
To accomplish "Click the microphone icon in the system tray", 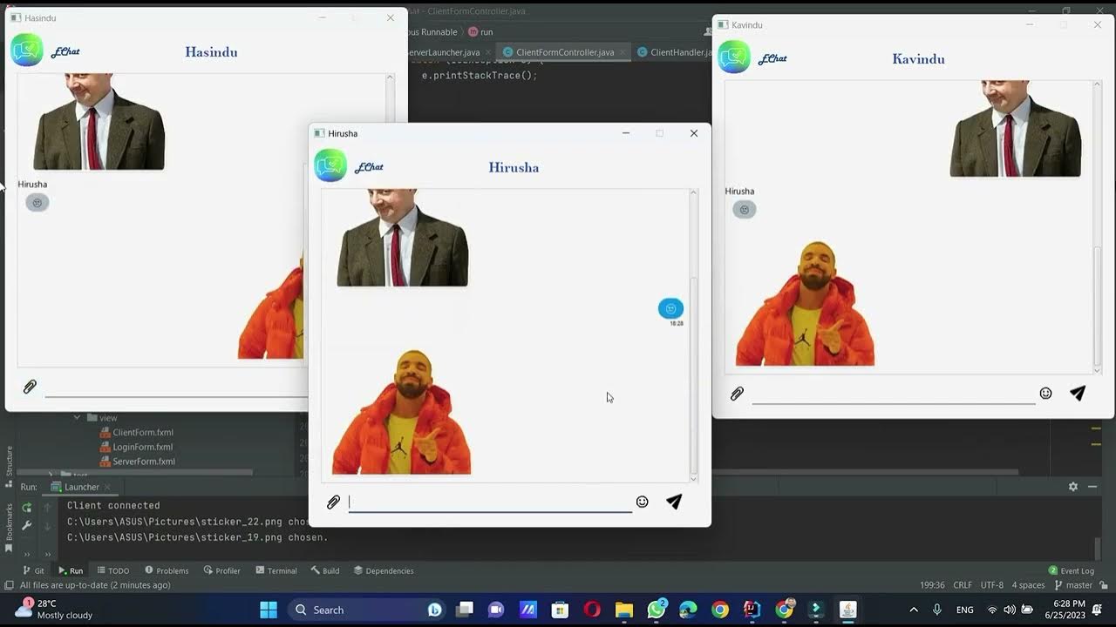I will [937, 610].
